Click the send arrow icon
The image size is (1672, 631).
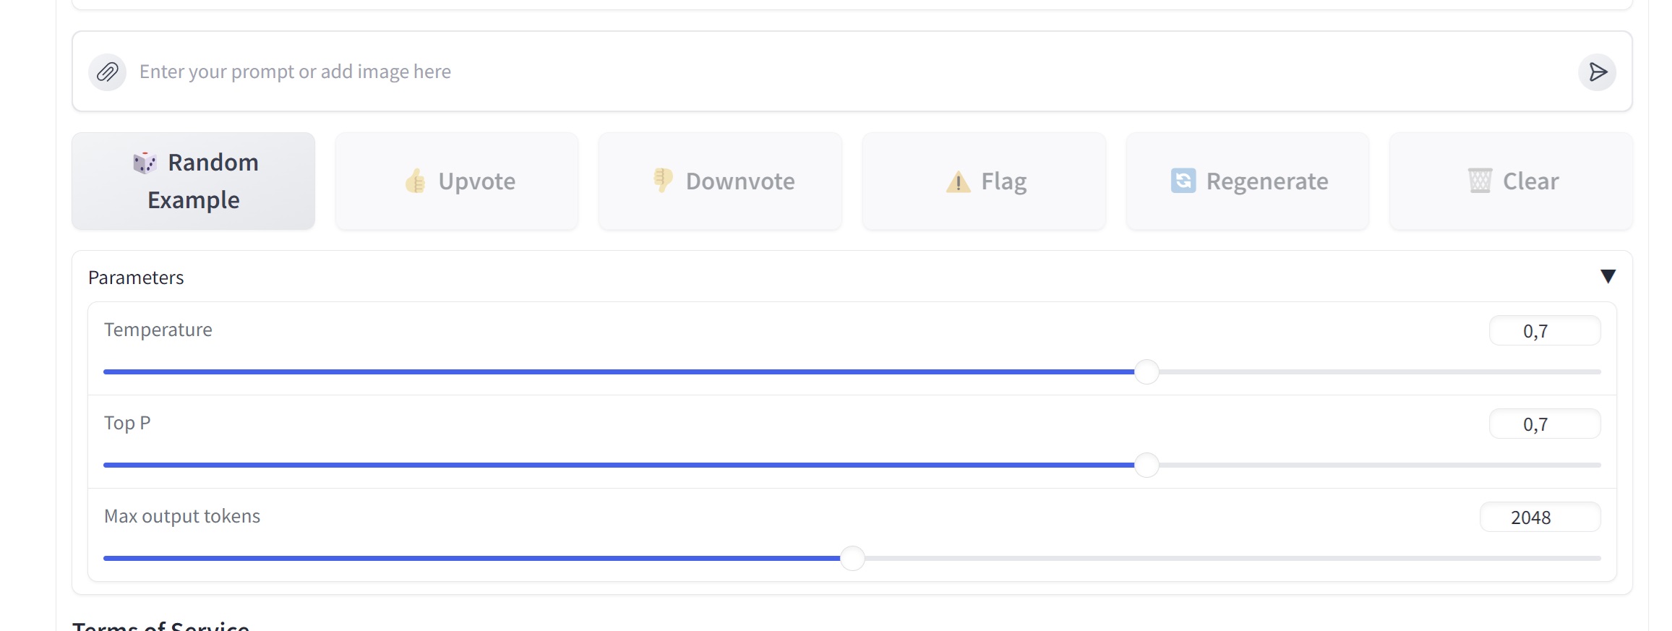coord(1597,72)
